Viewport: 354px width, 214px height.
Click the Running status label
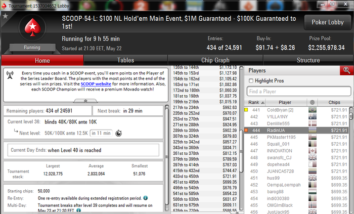point(32,48)
